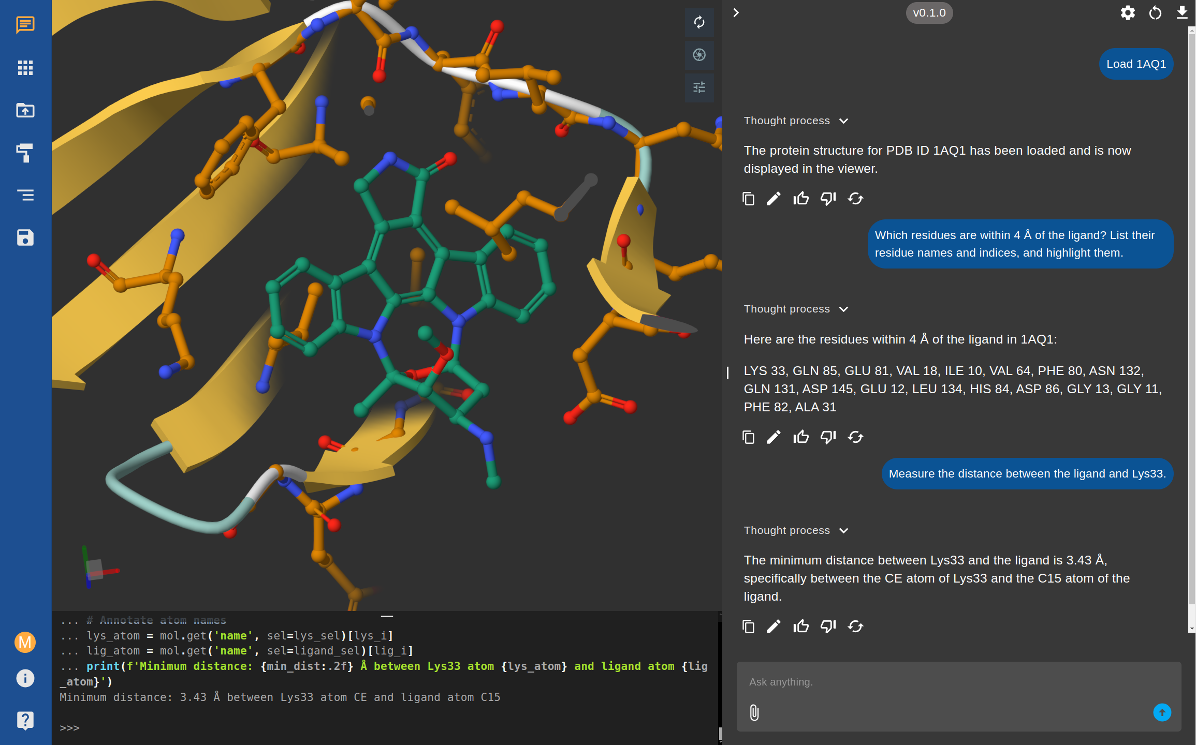This screenshot has height=745, width=1196.
Task: Click the apps grid icon in sidebar
Action: (x=25, y=68)
